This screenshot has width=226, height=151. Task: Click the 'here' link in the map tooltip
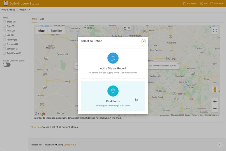click(x=150, y=66)
